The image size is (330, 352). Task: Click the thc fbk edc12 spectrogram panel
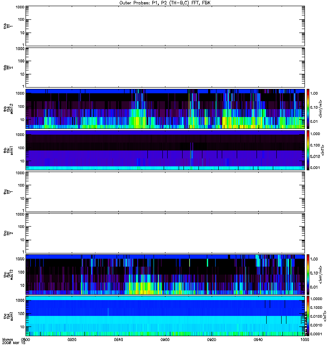[x=165, y=274]
